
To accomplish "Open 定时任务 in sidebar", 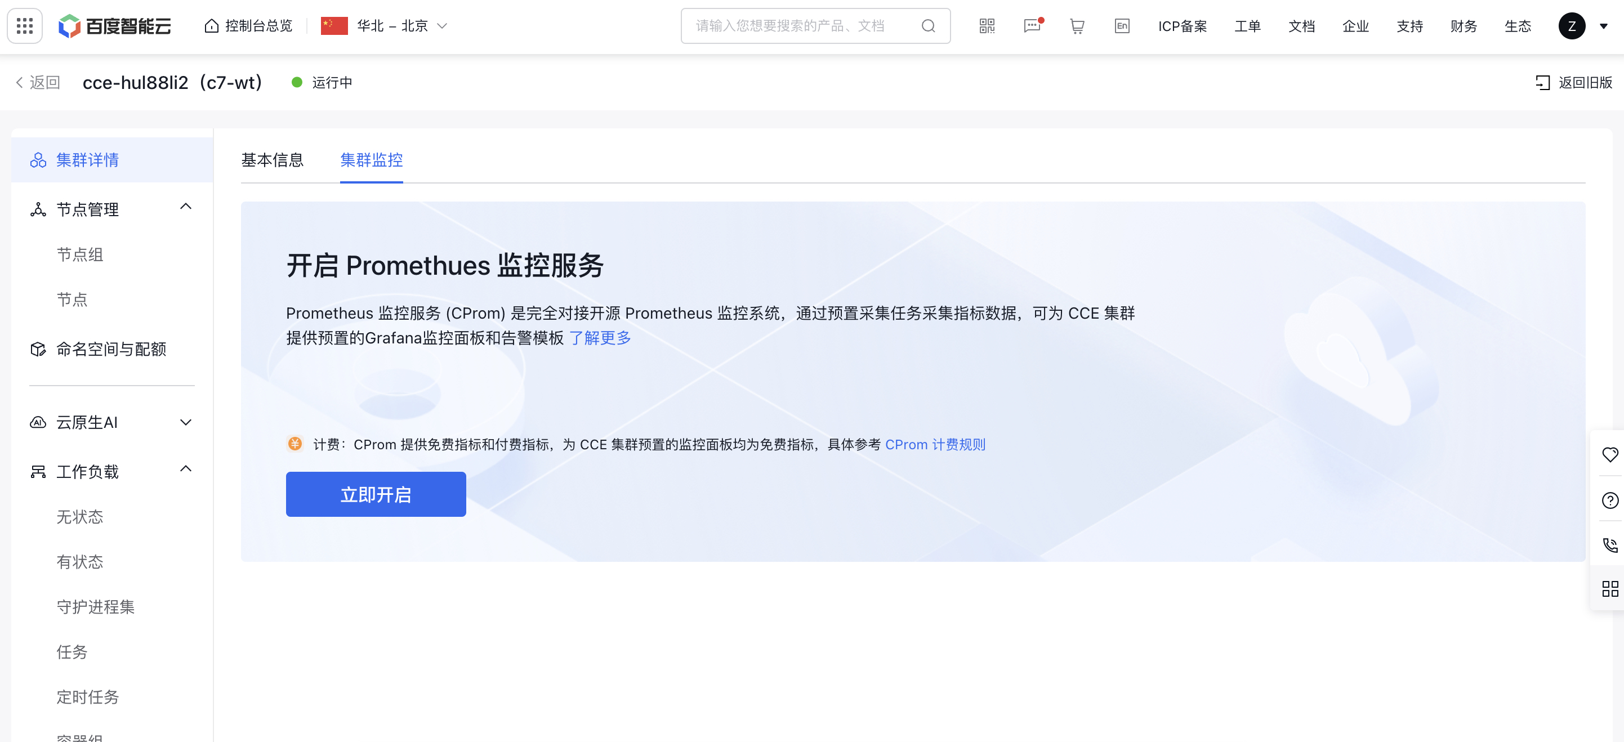I will (x=88, y=697).
